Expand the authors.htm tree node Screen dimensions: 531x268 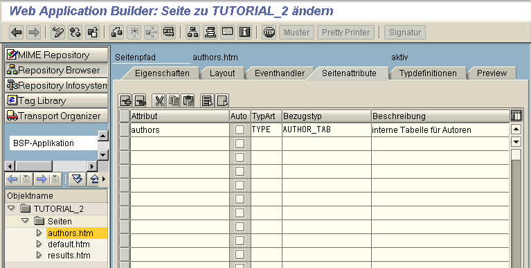[39, 233]
